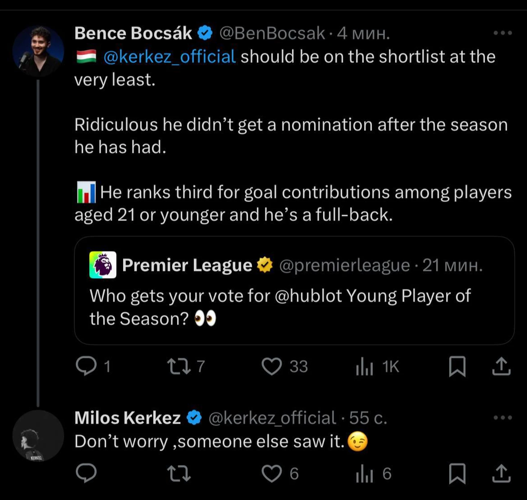Viewport: 527px width, 500px height.
Task: Bookmark Bence Bocsák's tweet
Action: point(457,366)
